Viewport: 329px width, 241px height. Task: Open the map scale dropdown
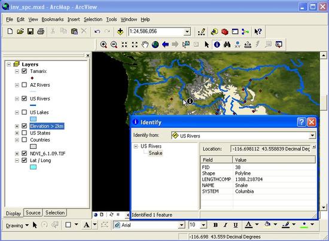coord(187,32)
